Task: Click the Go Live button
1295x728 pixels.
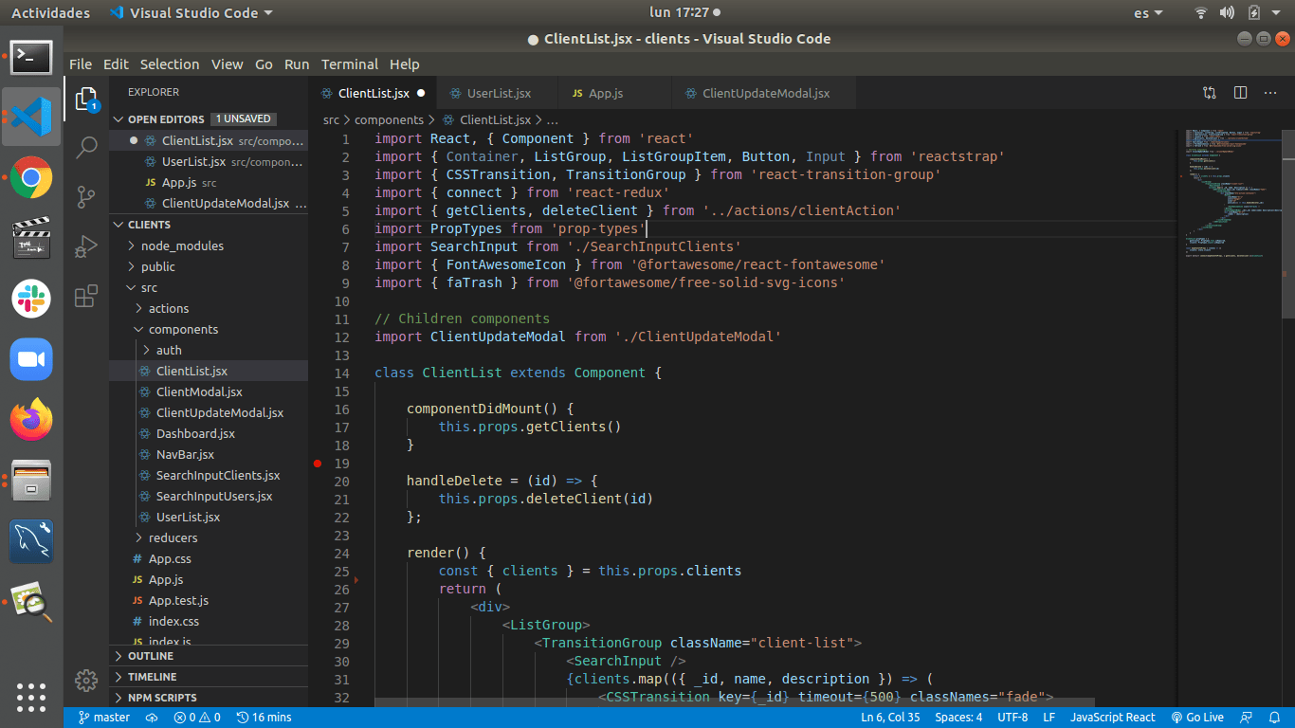Action: (x=1197, y=718)
